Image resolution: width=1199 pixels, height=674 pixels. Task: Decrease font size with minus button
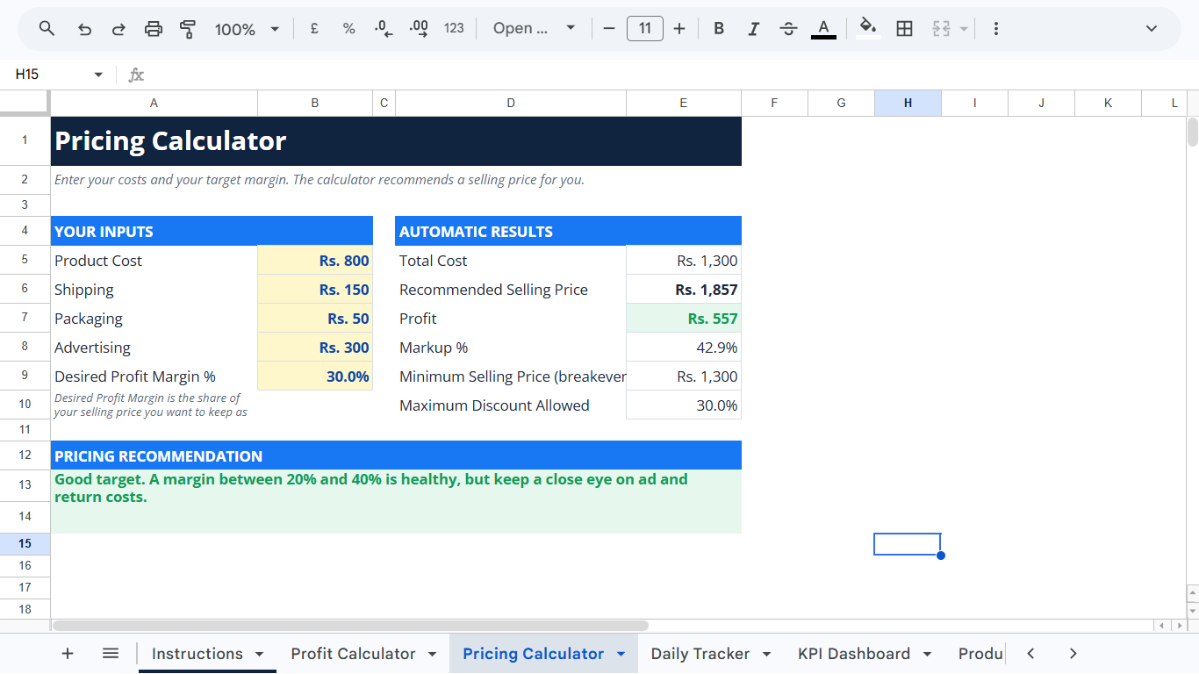[609, 29]
